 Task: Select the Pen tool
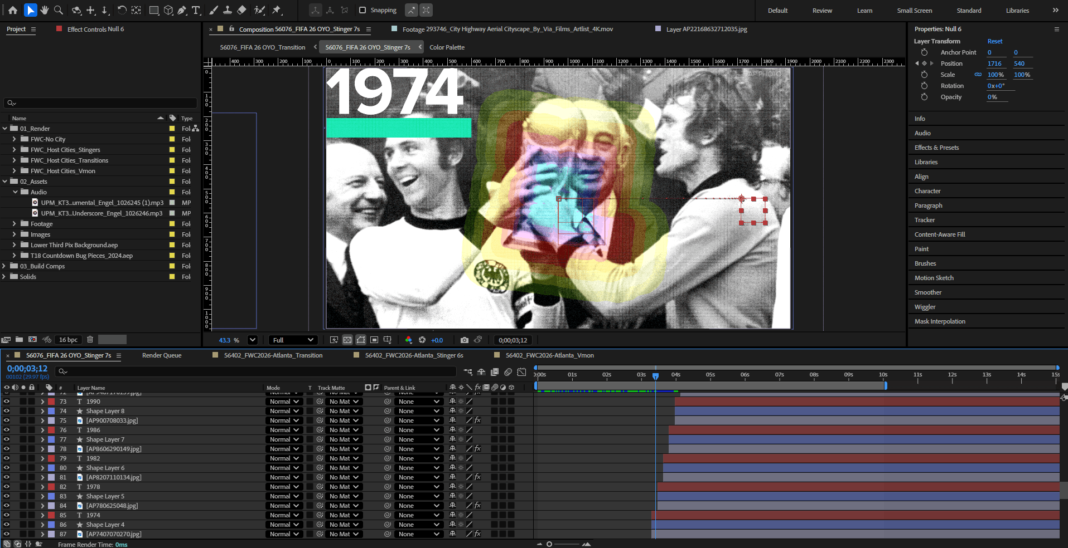tap(182, 10)
